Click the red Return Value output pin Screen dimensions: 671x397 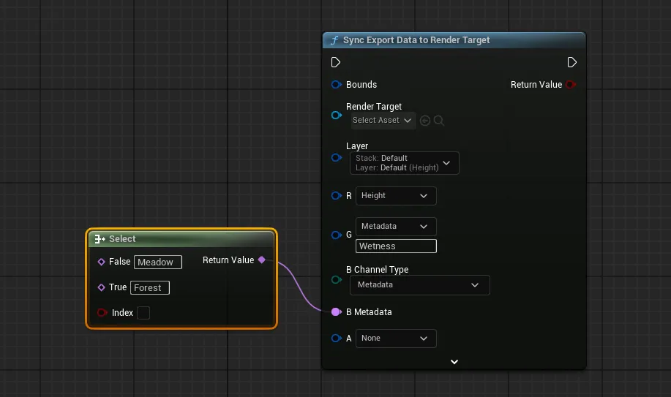[x=571, y=85]
